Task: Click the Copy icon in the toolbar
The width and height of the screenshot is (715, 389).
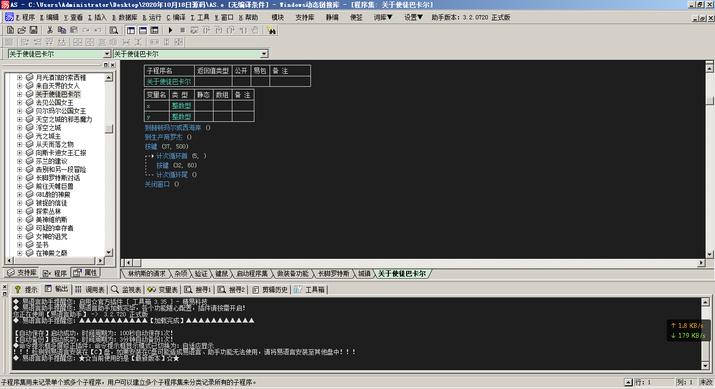Action: point(62,30)
